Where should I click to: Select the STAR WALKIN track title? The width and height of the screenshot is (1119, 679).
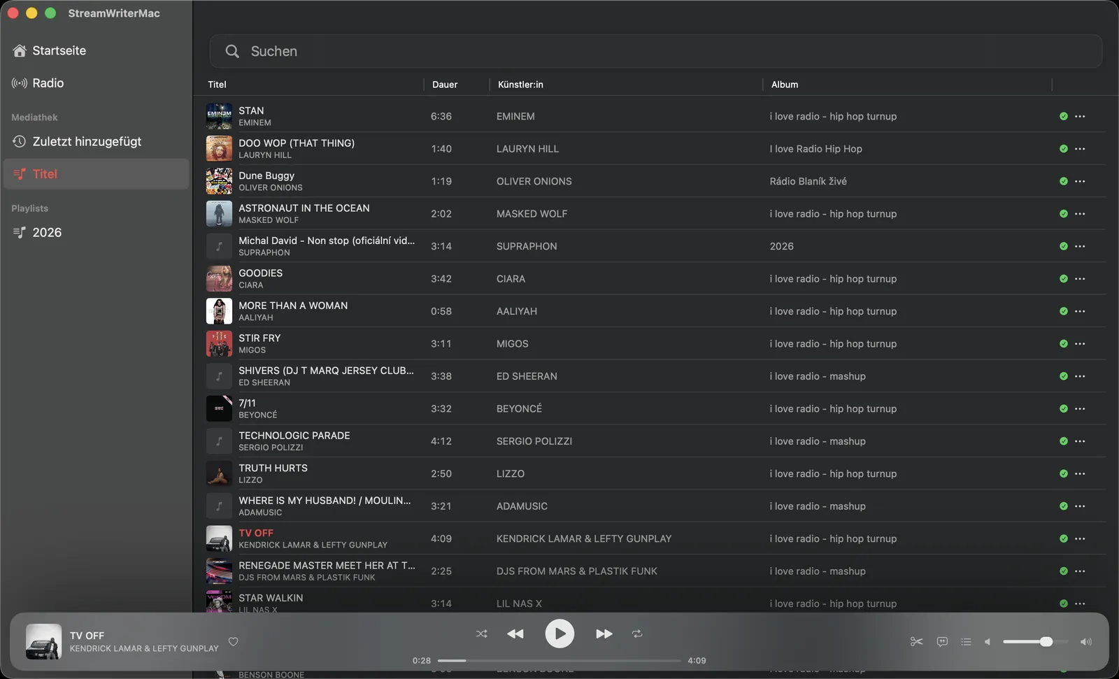(271, 598)
